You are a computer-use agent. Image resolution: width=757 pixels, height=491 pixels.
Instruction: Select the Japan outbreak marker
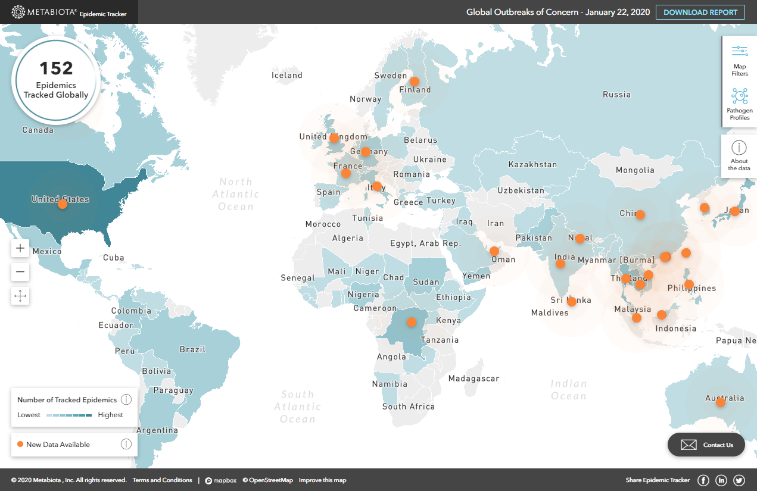pyautogui.click(x=735, y=211)
